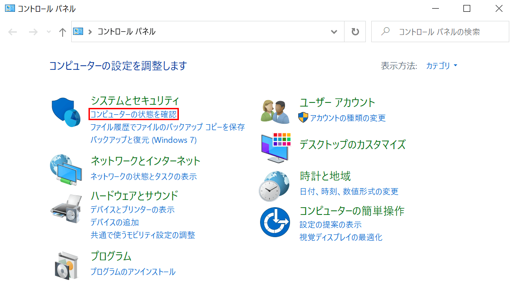Open 時計と地域 category
This screenshot has width=512, height=292.
click(x=325, y=176)
